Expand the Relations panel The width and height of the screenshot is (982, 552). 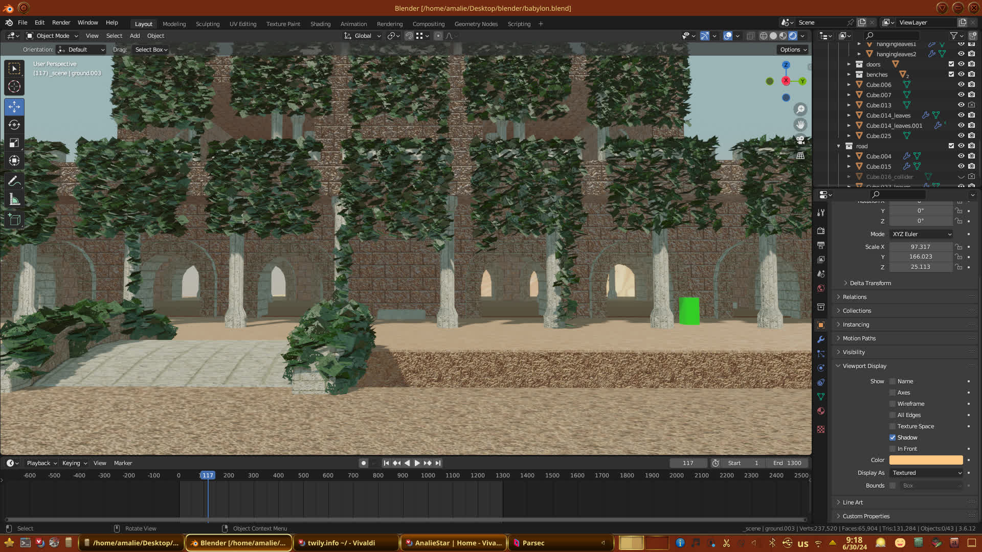(854, 297)
